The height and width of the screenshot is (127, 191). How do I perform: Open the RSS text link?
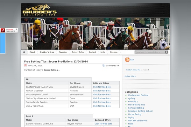(x=132, y=60)
